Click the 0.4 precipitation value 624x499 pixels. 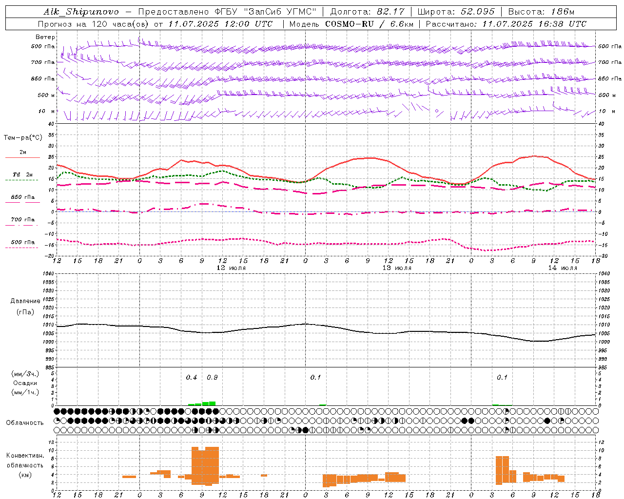(192, 378)
